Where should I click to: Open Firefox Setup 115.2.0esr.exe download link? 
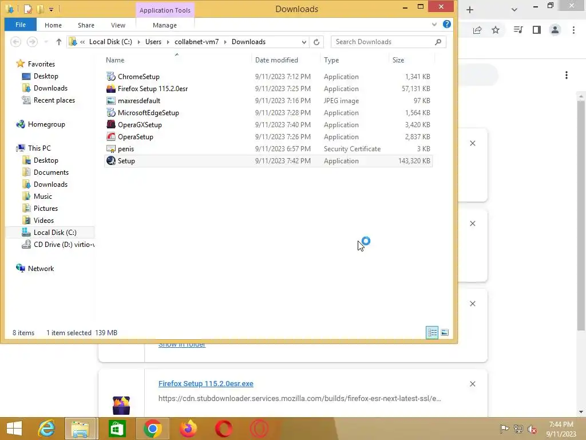(x=206, y=383)
